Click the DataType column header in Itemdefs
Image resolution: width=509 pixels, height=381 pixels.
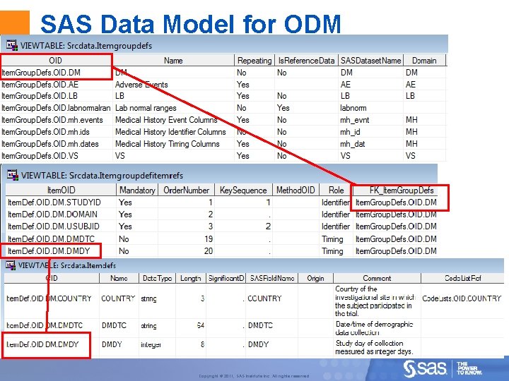point(158,278)
